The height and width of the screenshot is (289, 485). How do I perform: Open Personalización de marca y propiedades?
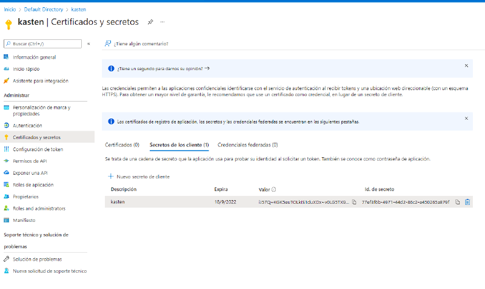coord(41,111)
